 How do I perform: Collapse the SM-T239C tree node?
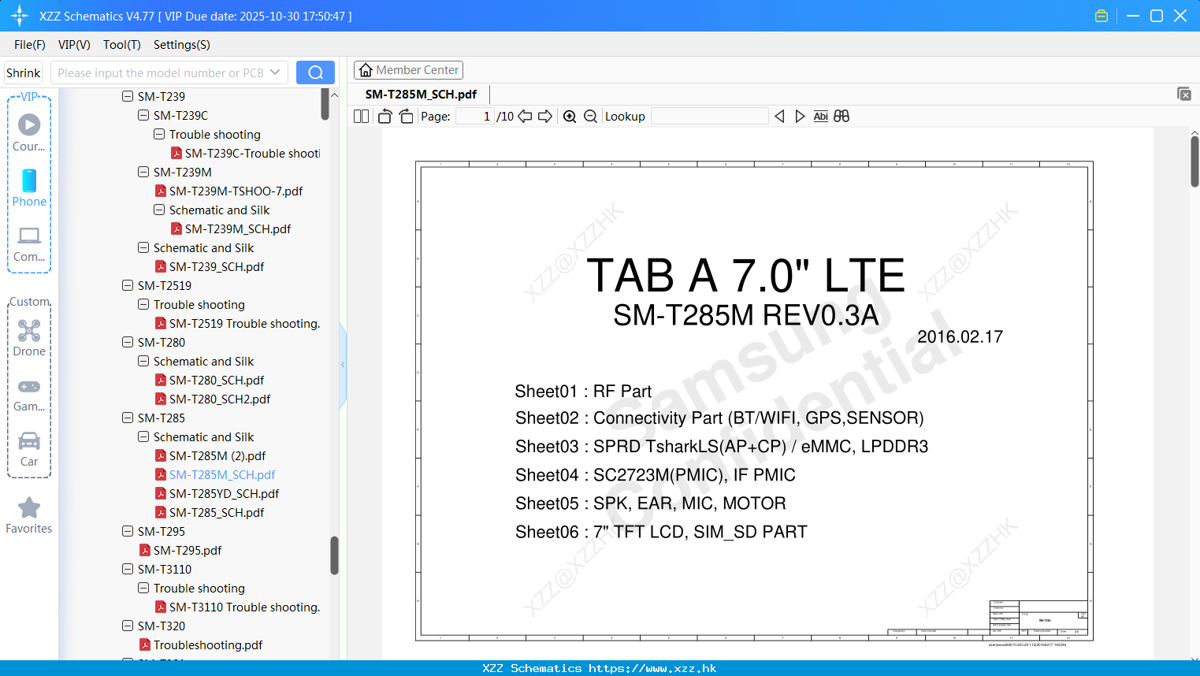[143, 115]
